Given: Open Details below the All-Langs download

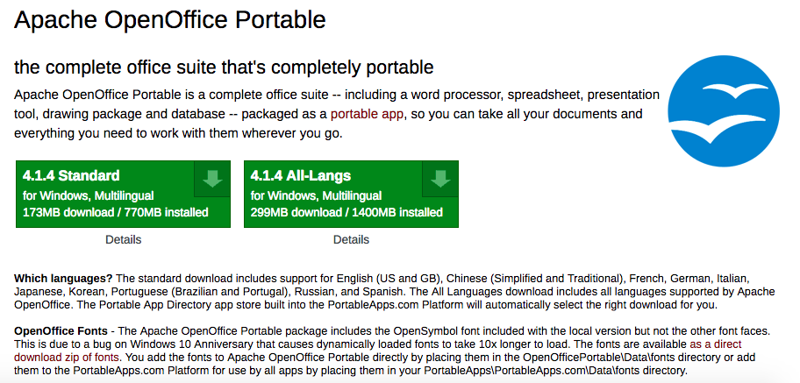Looking at the screenshot, I should pos(351,239).
